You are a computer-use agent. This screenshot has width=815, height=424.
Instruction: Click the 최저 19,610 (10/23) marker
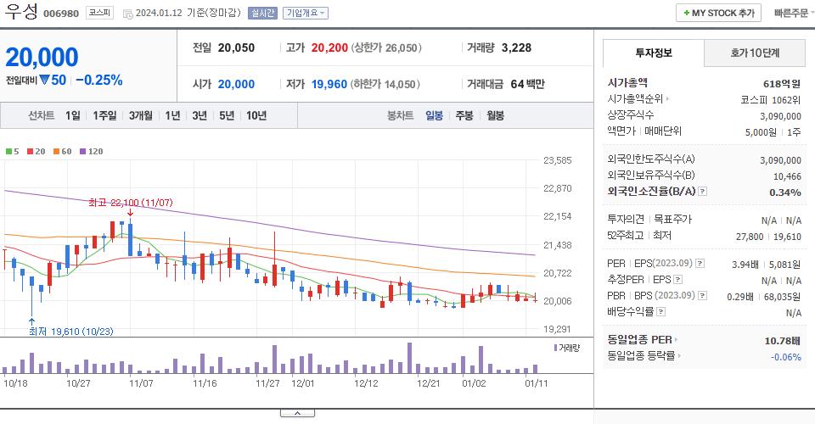point(71,332)
